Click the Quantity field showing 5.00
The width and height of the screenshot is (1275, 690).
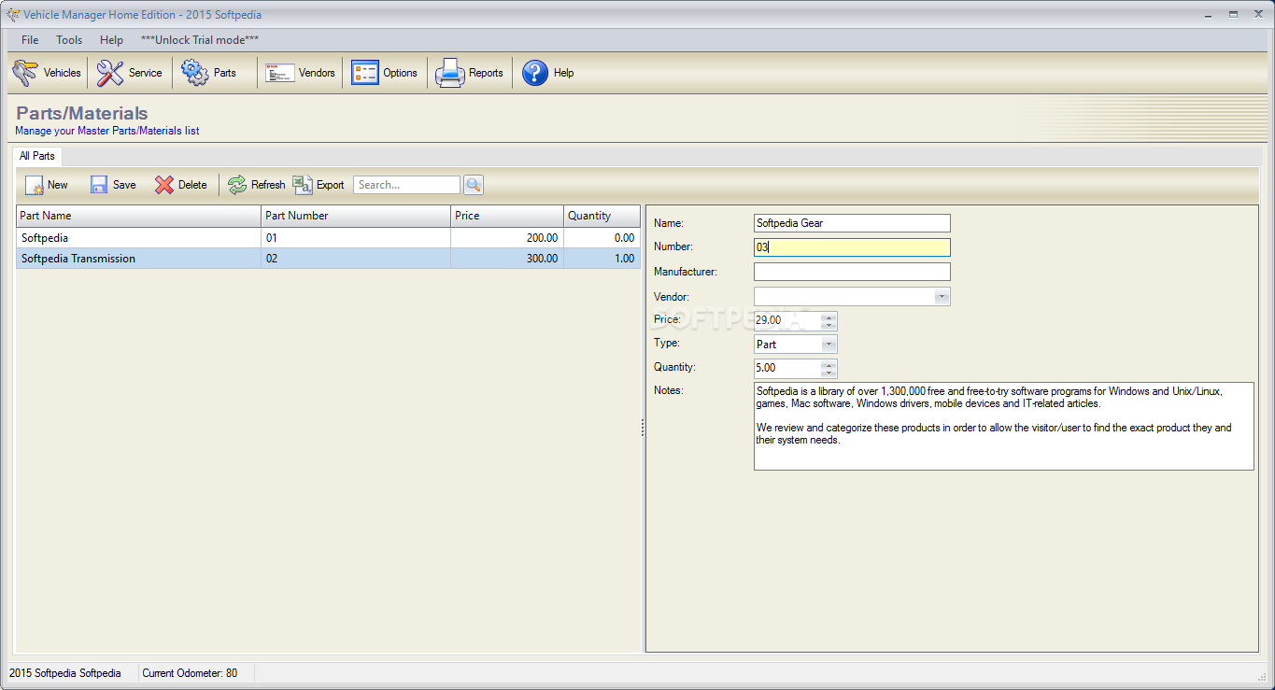[787, 368]
